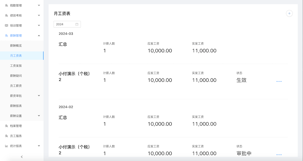Click the 绩效考核 sidebar icon

[7, 15]
